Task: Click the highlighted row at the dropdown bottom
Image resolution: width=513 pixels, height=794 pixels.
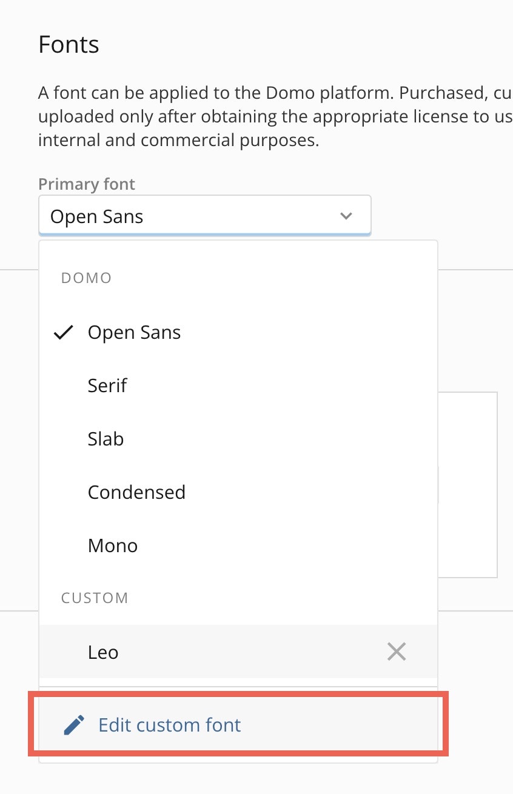Action: 238,724
